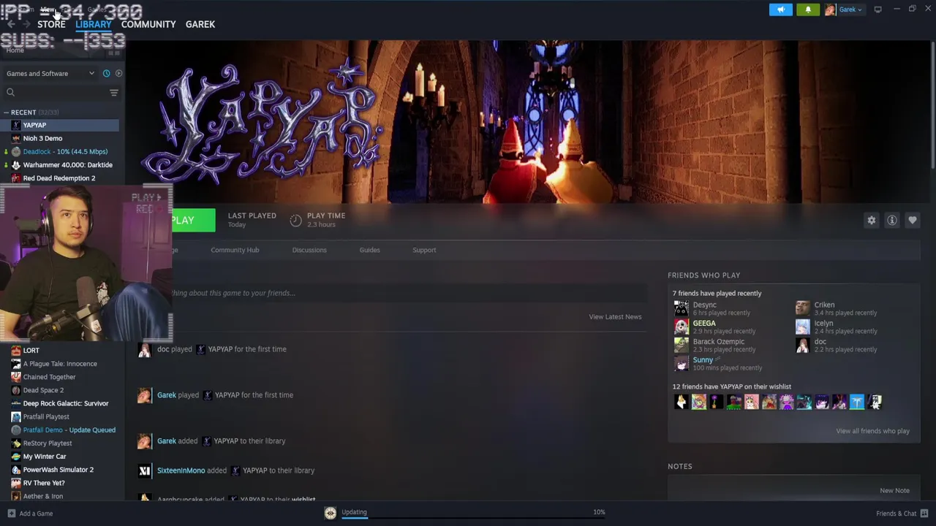
Task: Click the Deadlock game icon in sidebar
Action: [16, 152]
